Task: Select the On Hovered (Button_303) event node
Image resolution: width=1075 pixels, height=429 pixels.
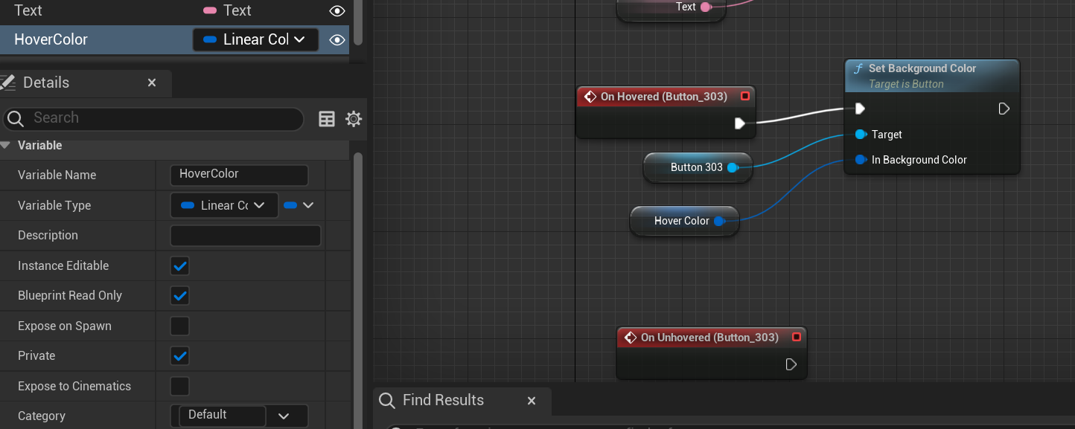Action: [666, 112]
